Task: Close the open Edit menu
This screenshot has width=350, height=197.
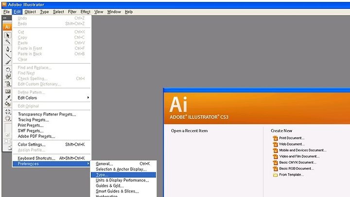Action: [x=17, y=12]
